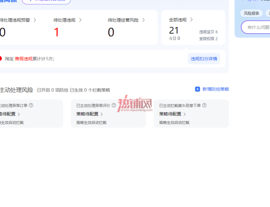Click help icon beside 已主动拦截黄牛恶意下单
The width and height of the screenshot is (270, 207).
(204, 105)
